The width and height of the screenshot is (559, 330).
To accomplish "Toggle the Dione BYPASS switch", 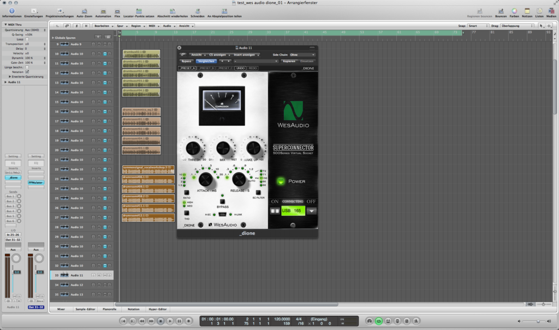I will tap(222, 202).
